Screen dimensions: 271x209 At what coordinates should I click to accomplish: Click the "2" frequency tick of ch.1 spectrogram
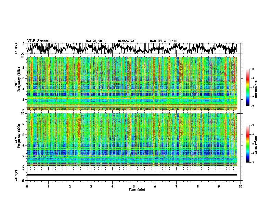click(24, 99)
